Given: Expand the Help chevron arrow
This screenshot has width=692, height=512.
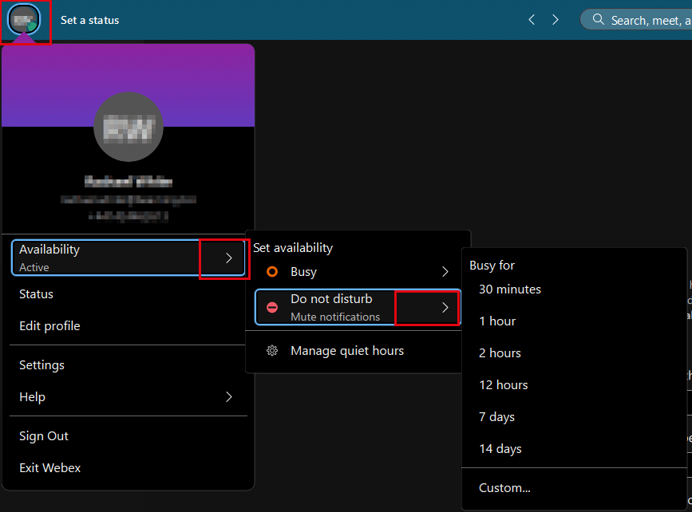Looking at the screenshot, I should tap(228, 397).
